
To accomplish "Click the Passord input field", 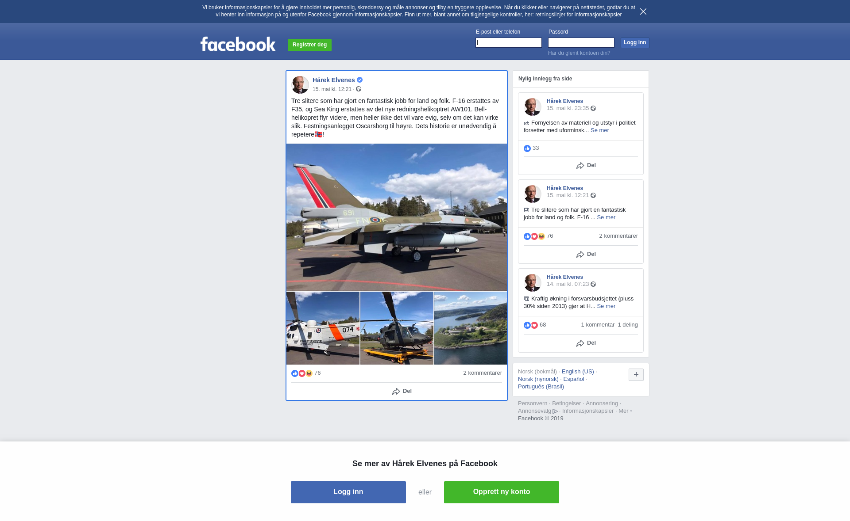I will pyautogui.click(x=581, y=43).
